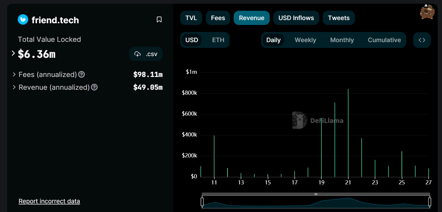
Task: Click the left handle of the range slider
Action: click(202, 202)
